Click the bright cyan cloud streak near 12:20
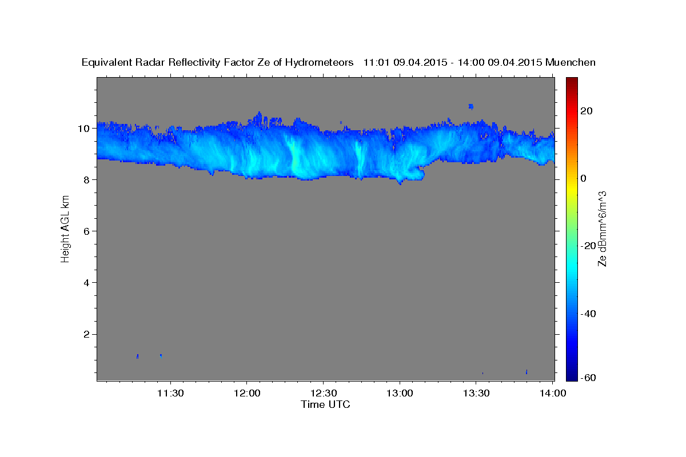The width and height of the screenshot is (686, 457). tap(296, 157)
